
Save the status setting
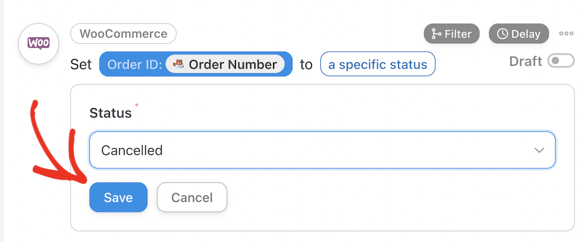(118, 198)
